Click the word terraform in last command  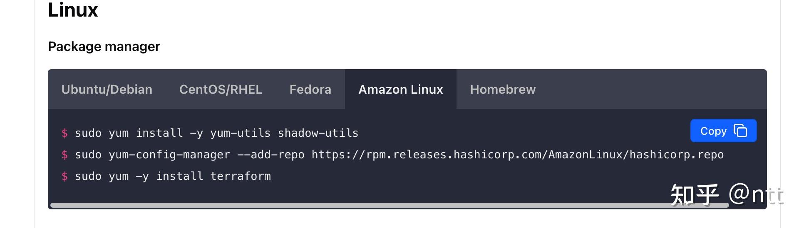click(240, 176)
